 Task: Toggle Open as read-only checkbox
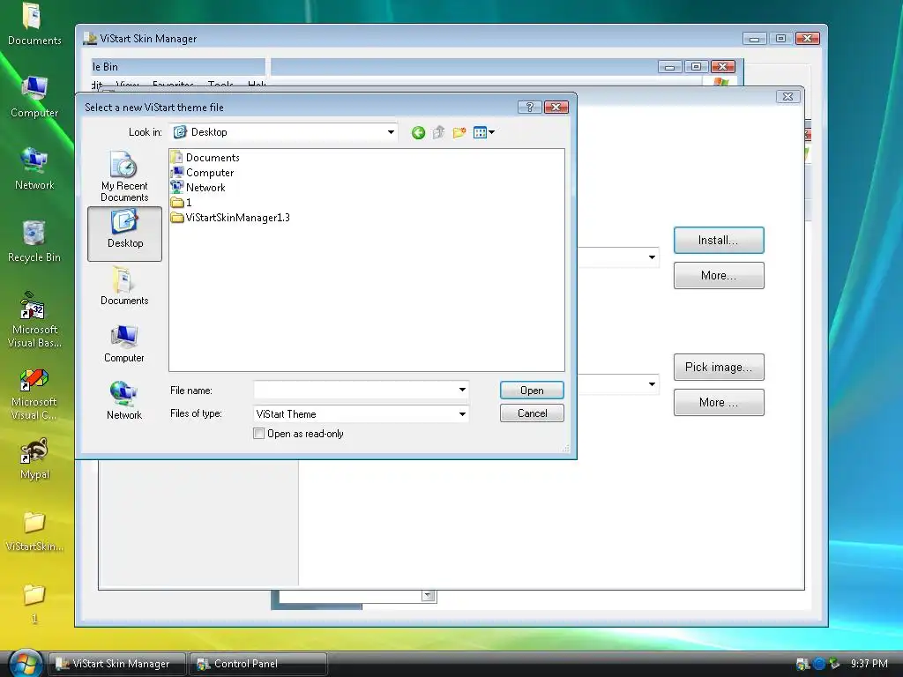(258, 434)
